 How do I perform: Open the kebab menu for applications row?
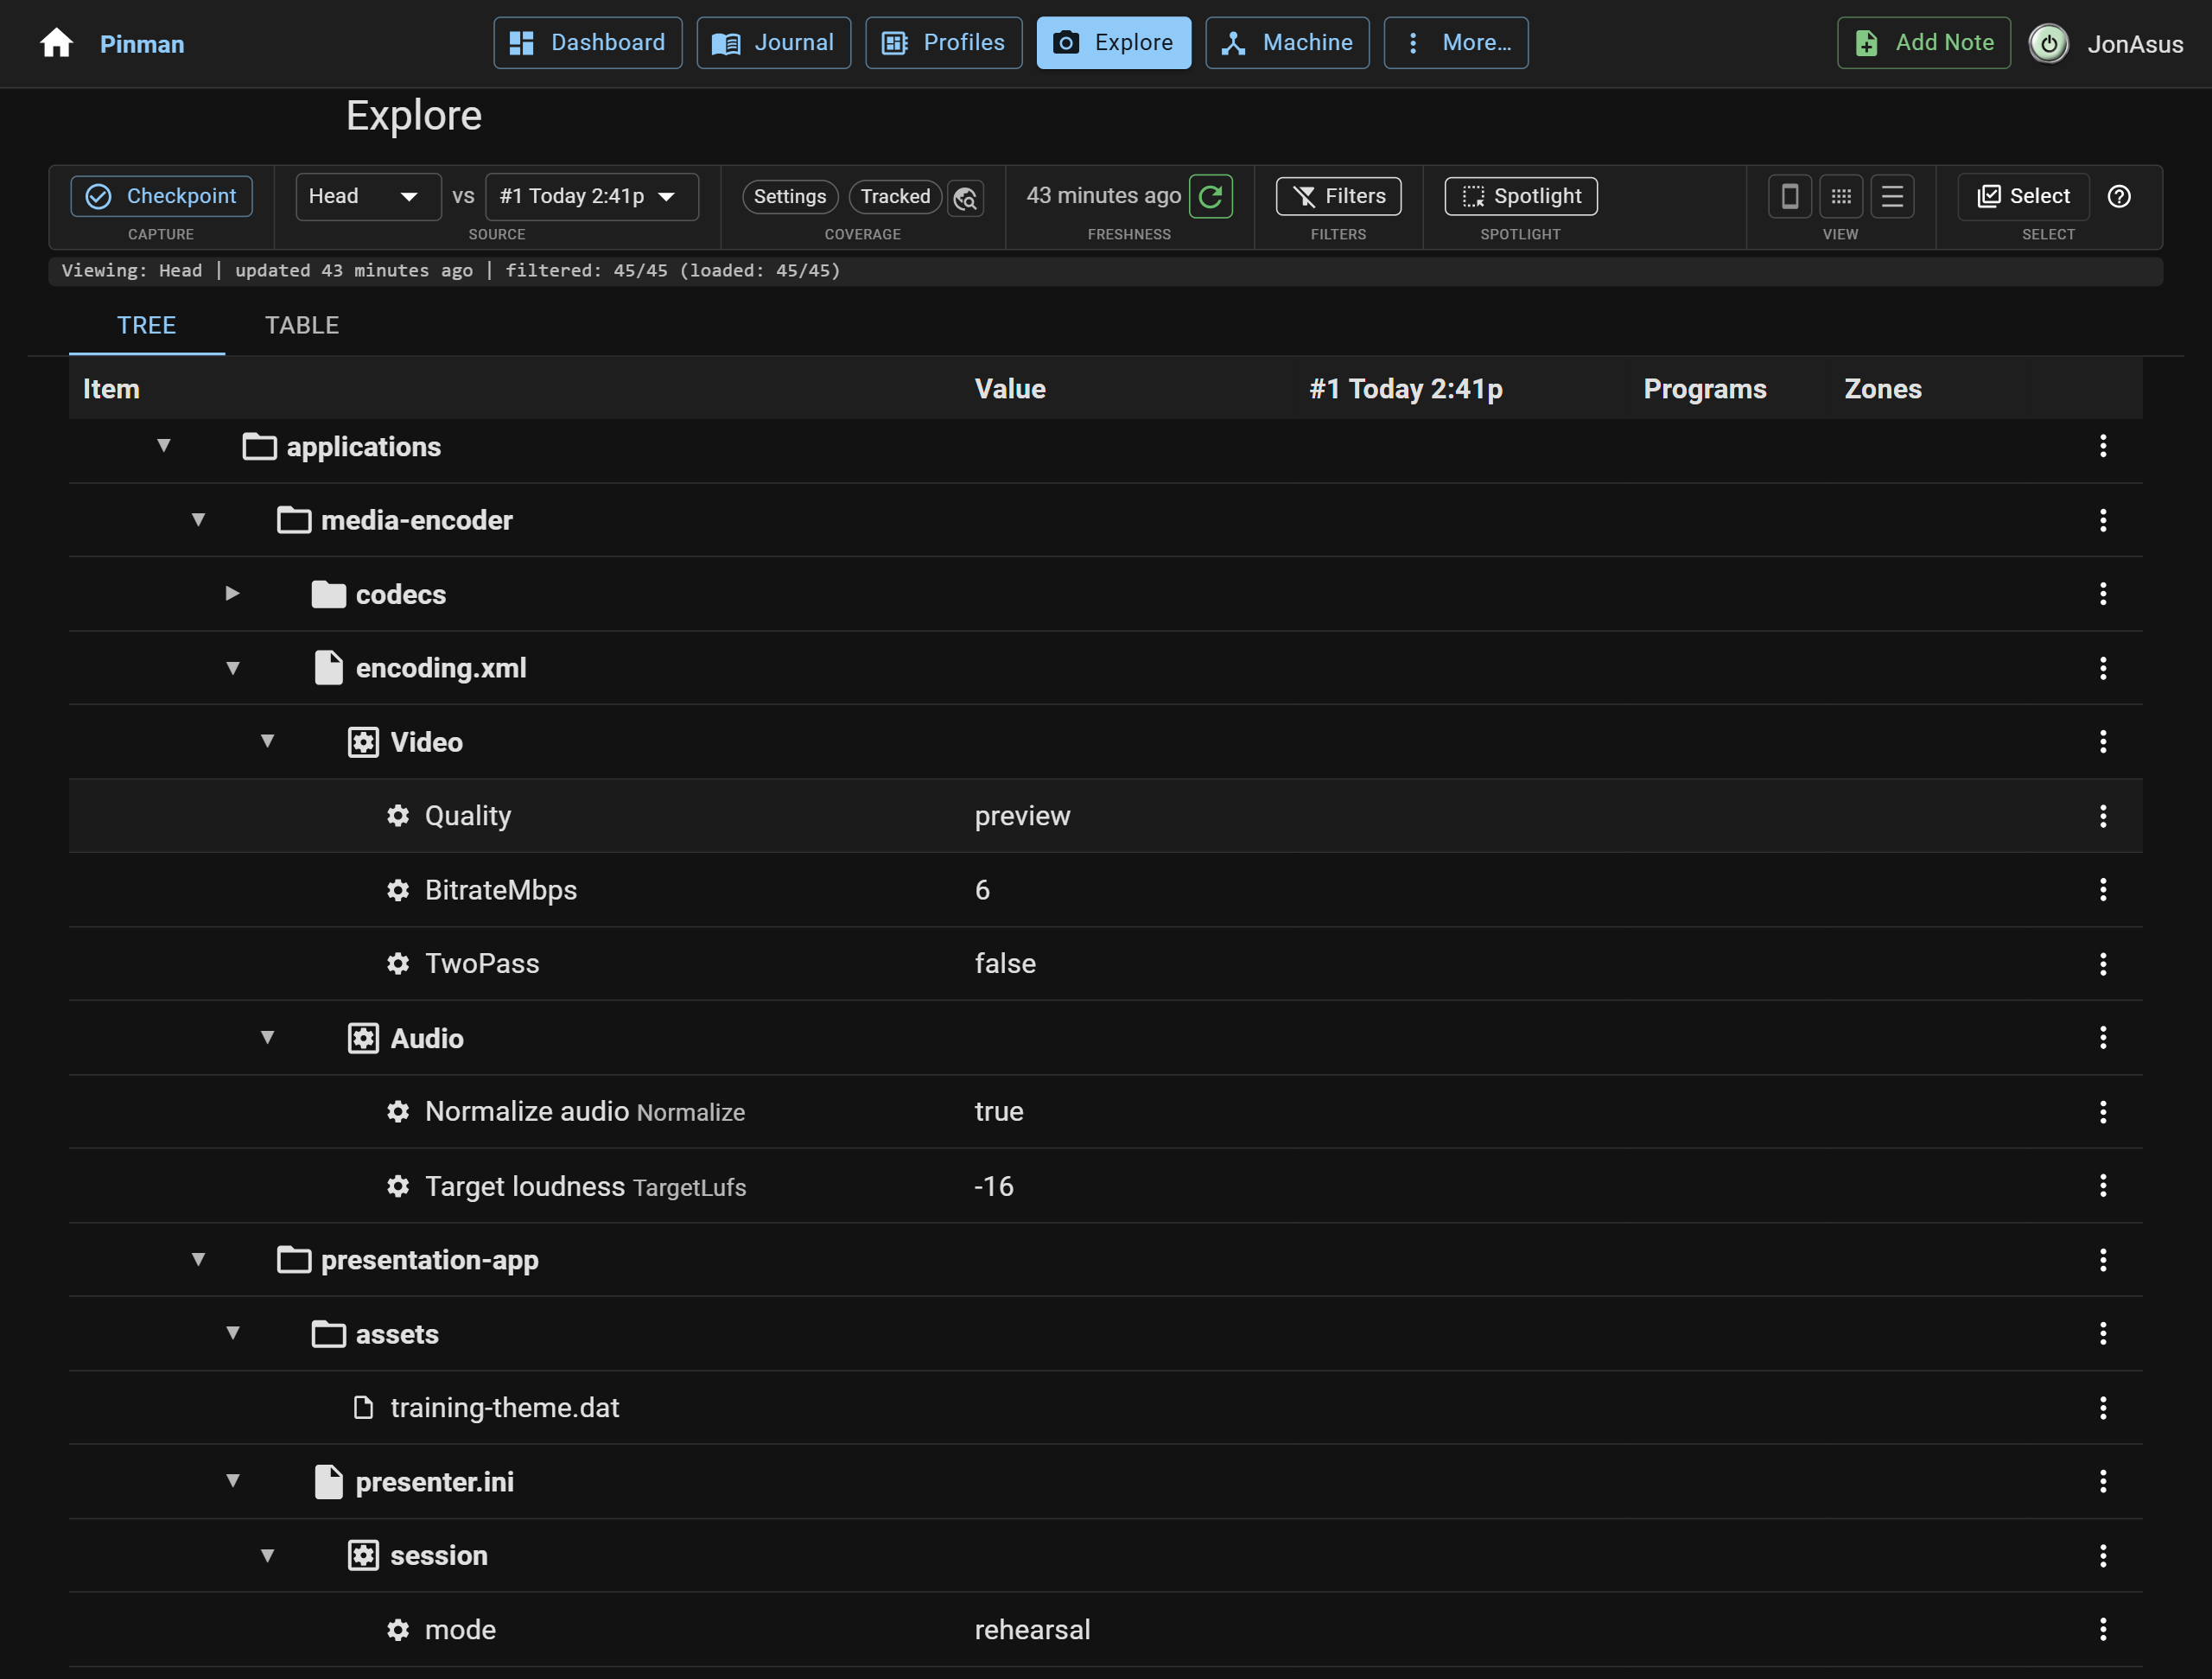pyautogui.click(x=2103, y=446)
